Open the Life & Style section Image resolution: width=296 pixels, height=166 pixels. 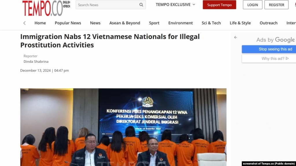pos(240,23)
